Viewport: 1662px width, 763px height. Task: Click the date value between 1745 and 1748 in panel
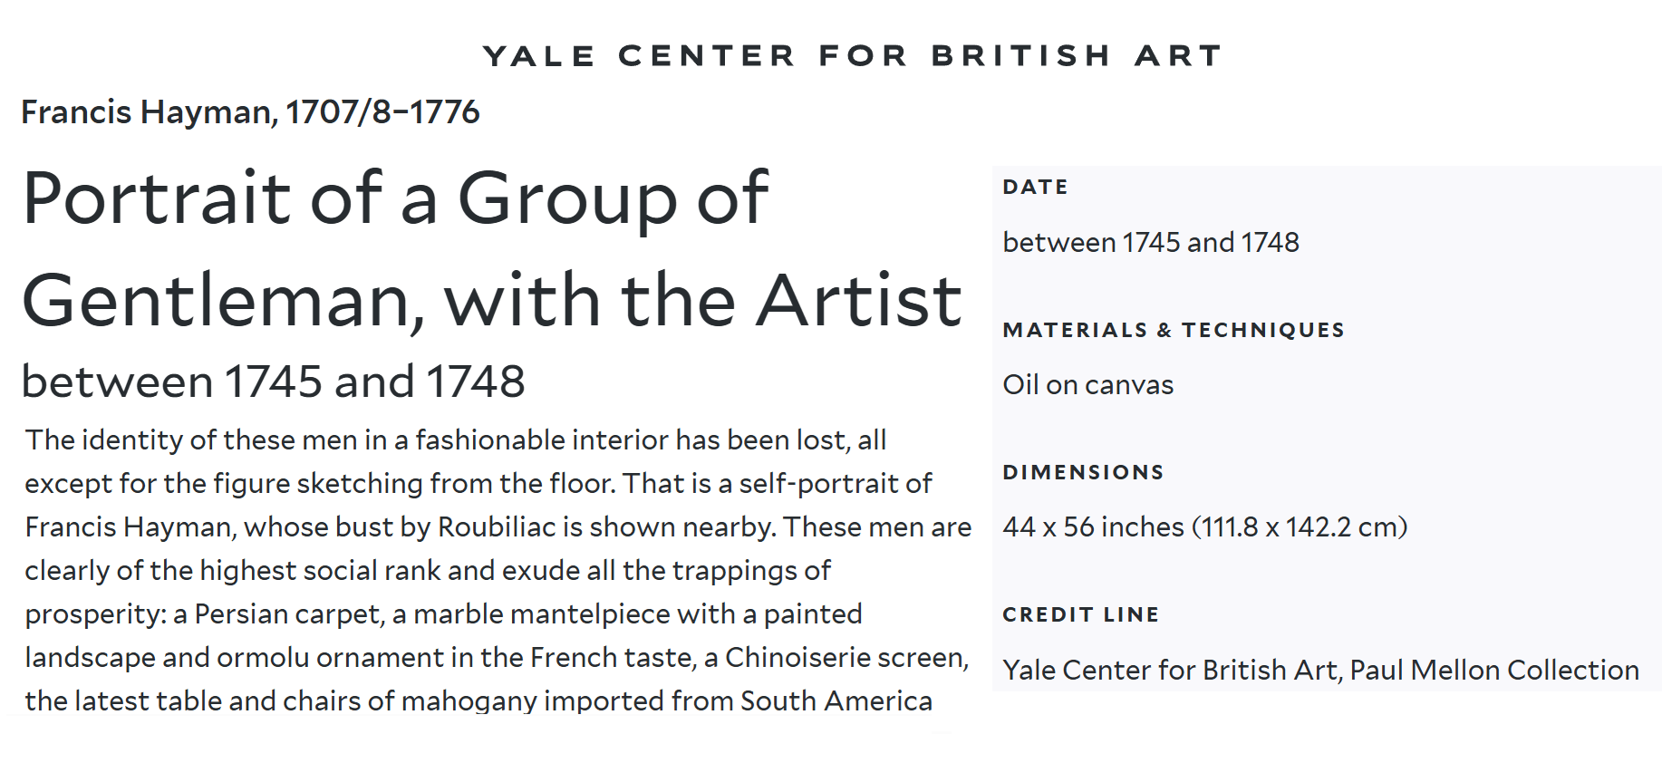(1151, 242)
